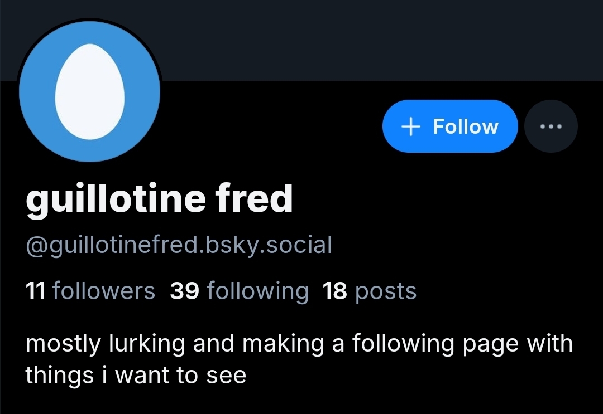Viewport: 603px width, 414px height.
Task: Click the white egg in the avatar
Action: tap(90, 91)
